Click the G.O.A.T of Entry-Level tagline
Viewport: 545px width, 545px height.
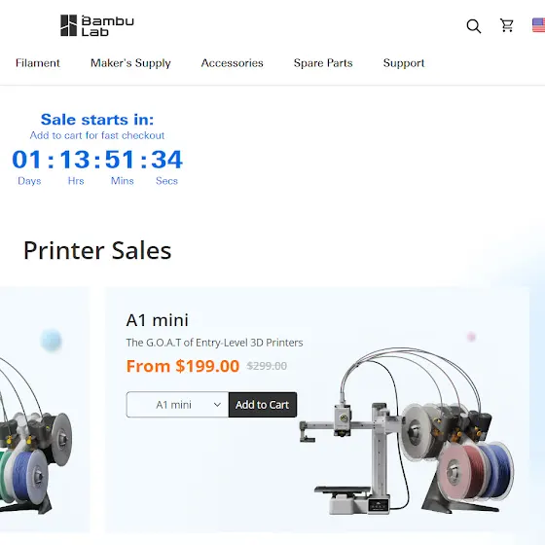pos(214,343)
